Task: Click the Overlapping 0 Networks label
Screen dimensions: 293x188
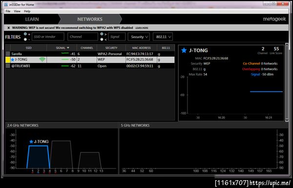Action: tap(260, 69)
